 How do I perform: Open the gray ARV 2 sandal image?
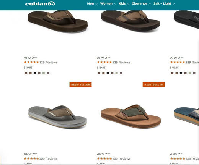[58, 117]
